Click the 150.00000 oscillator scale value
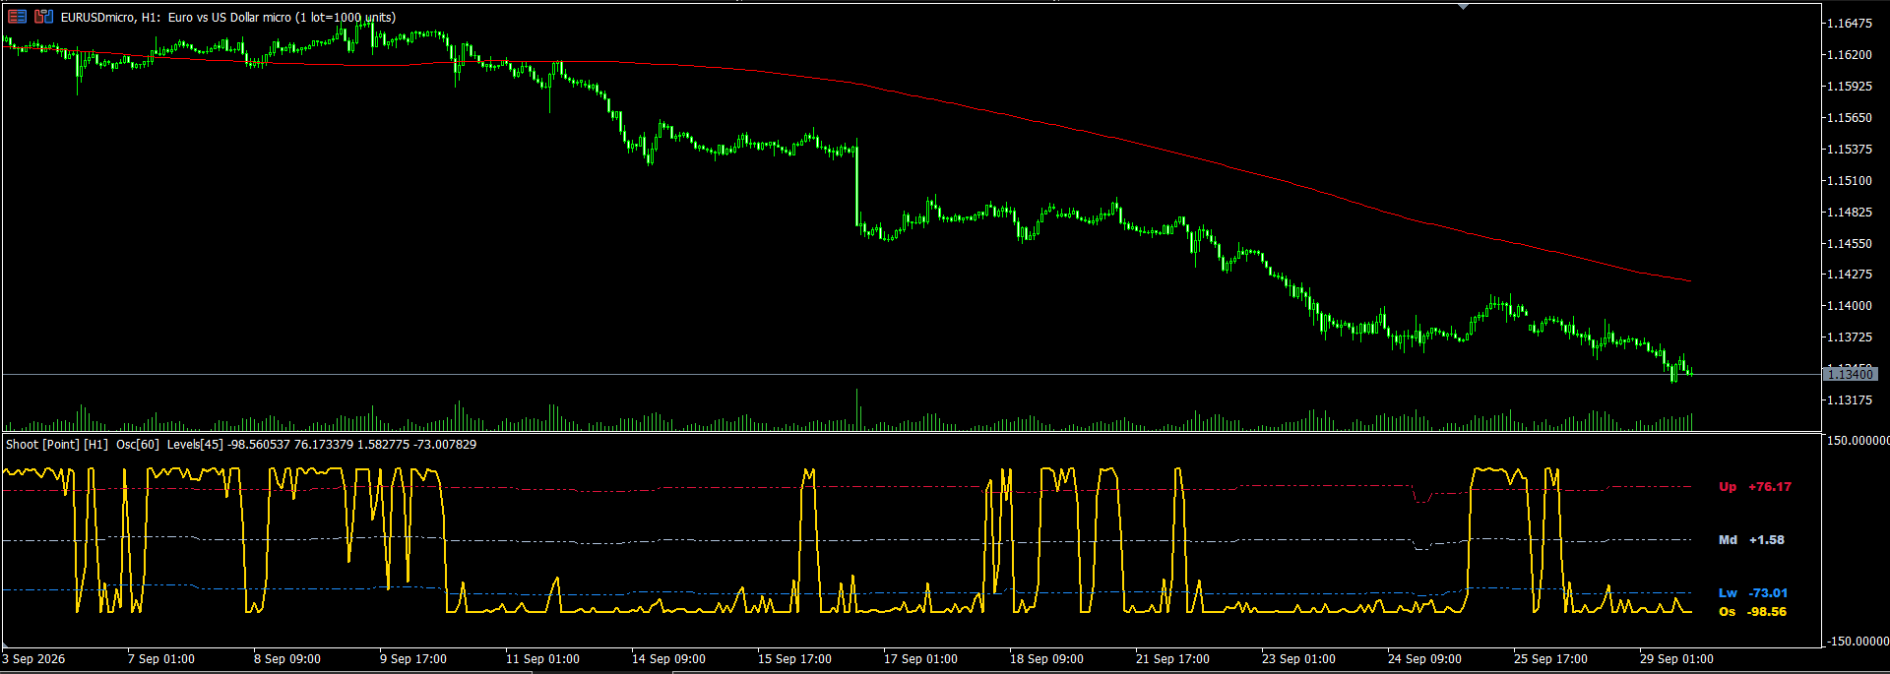This screenshot has height=674, width=1890. tap(1858, 441)
